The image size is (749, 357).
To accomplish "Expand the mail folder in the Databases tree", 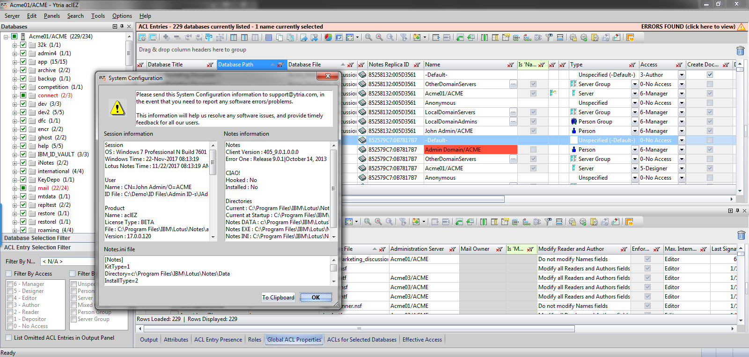I will coord(15,188).
